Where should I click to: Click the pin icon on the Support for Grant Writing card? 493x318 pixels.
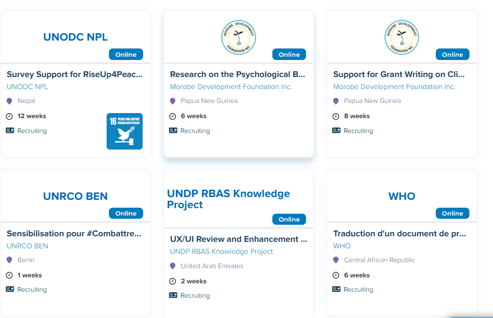pos(336,101)
